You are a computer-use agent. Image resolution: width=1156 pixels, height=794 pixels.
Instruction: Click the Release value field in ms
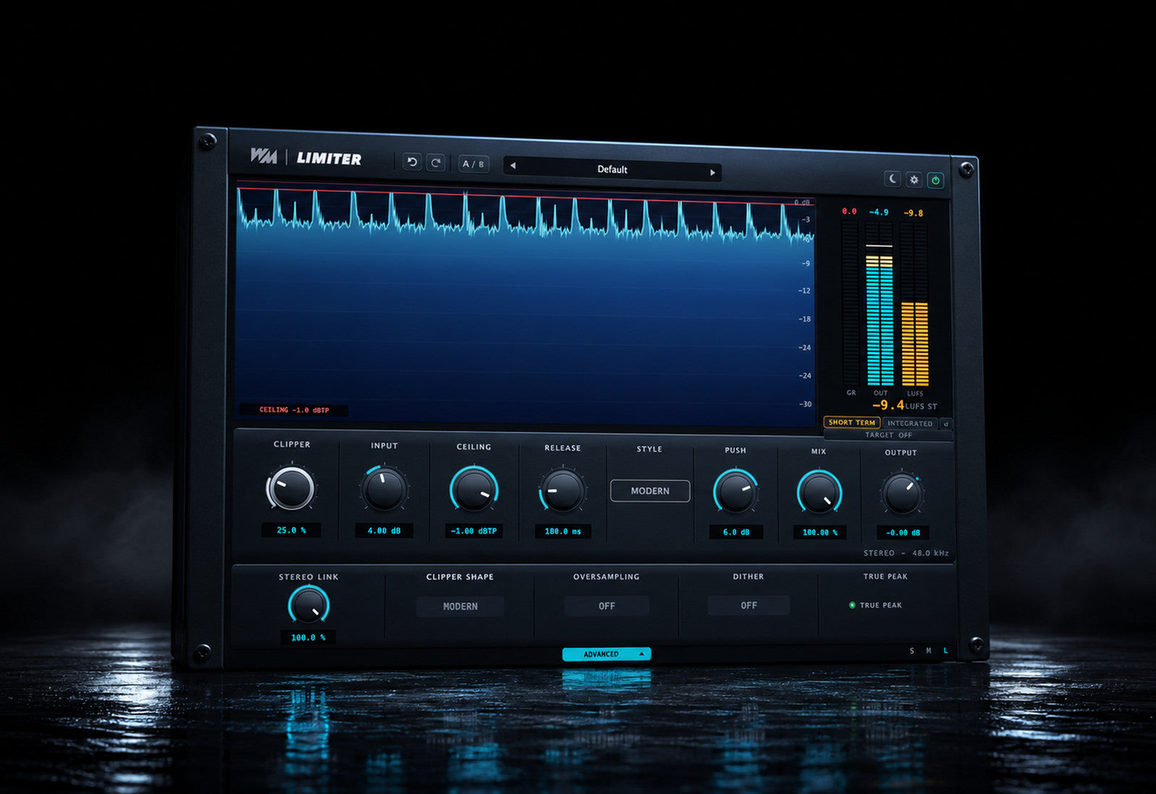click(563, 531)
